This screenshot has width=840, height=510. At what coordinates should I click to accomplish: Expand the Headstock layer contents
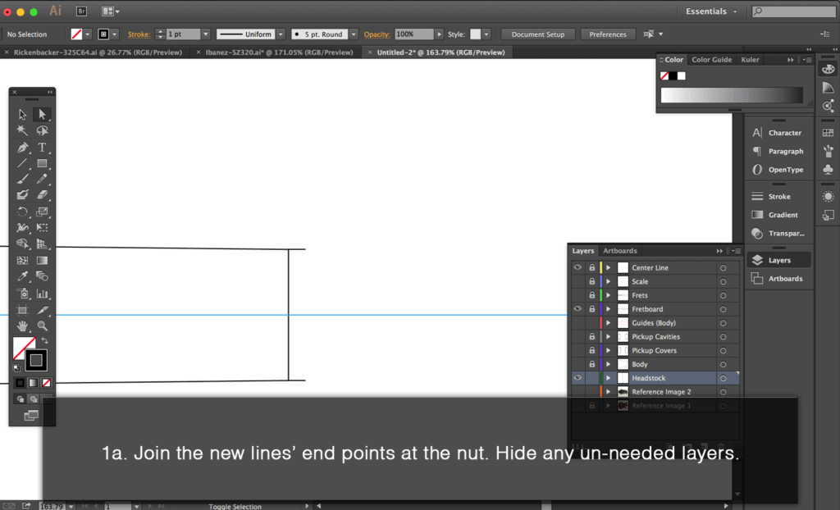(x=608, y=378)
